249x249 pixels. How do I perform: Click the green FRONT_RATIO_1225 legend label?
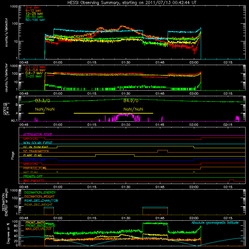40,225
